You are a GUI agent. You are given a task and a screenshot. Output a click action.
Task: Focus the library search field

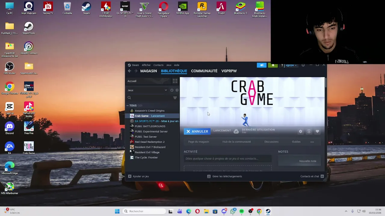[149, 98]
